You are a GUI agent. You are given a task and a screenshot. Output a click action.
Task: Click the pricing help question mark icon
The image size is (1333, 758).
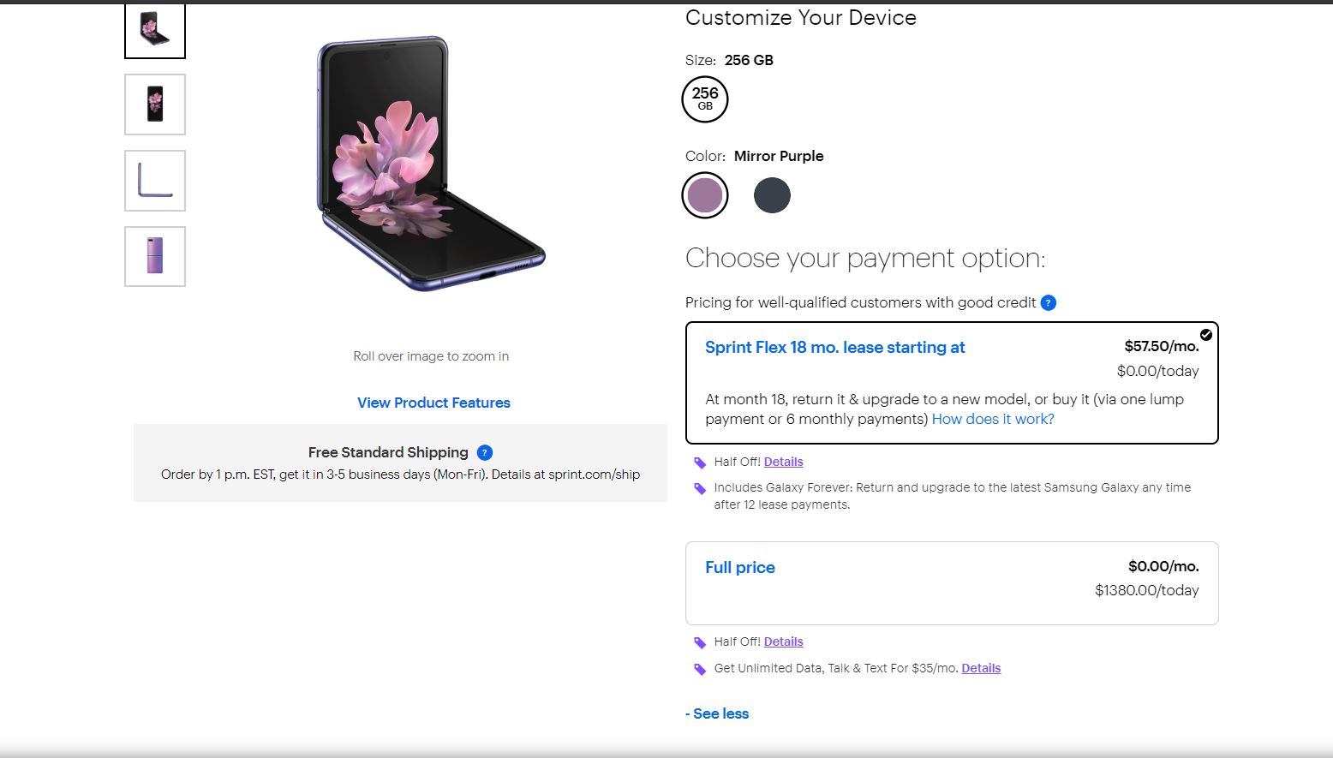(1048, 302)
